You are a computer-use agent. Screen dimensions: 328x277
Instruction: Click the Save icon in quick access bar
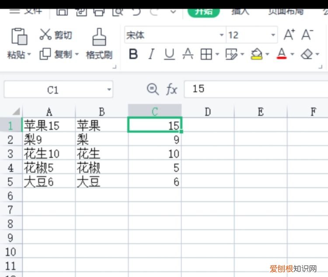click(x=62, y=12)
